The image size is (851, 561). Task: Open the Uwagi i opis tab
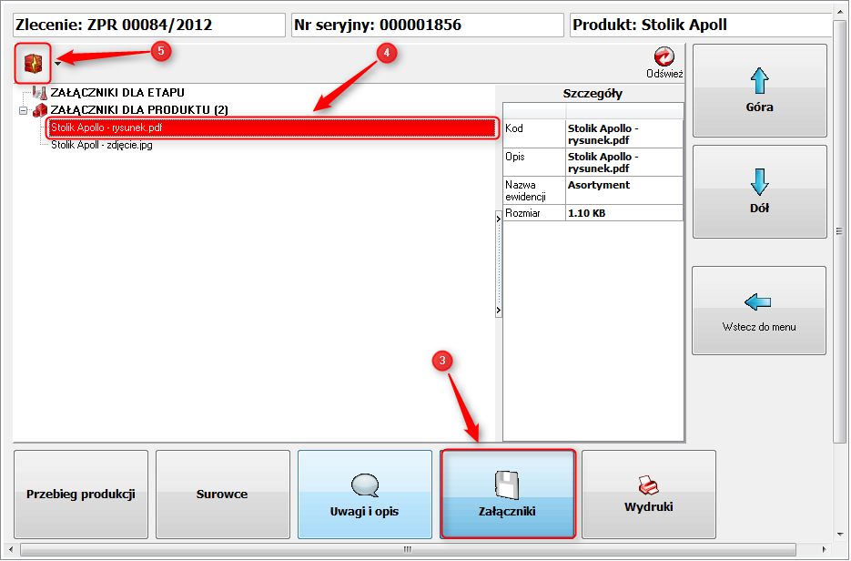[x=365, y=495]
